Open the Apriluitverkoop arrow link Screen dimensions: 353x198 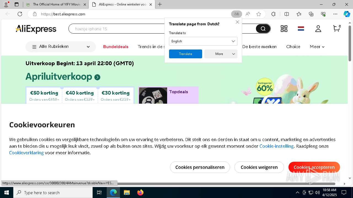[x=97, y=77]
